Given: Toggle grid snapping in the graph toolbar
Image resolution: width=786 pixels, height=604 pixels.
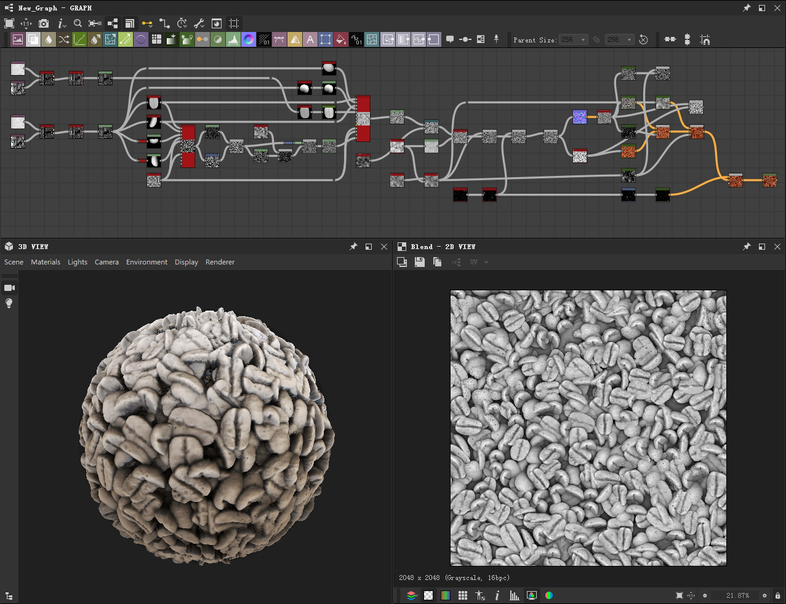Looking at the screenshot, I should [232, 23].
